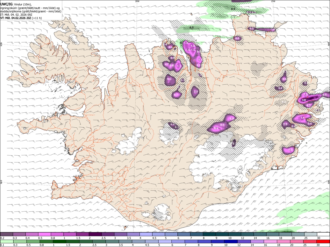Image resolution: width=330 pixels, height=247 pixels.
Task: Pick the rain-scale swatch between 25 and 30
Action: (x=310, y=242)
